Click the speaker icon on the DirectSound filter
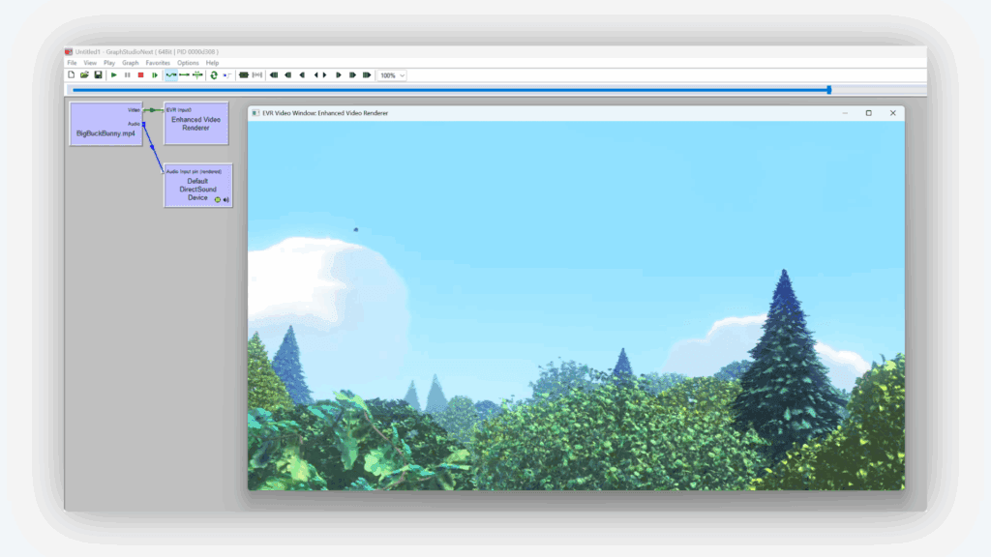The width and height of the screenshot is (991, 557). 225,199
